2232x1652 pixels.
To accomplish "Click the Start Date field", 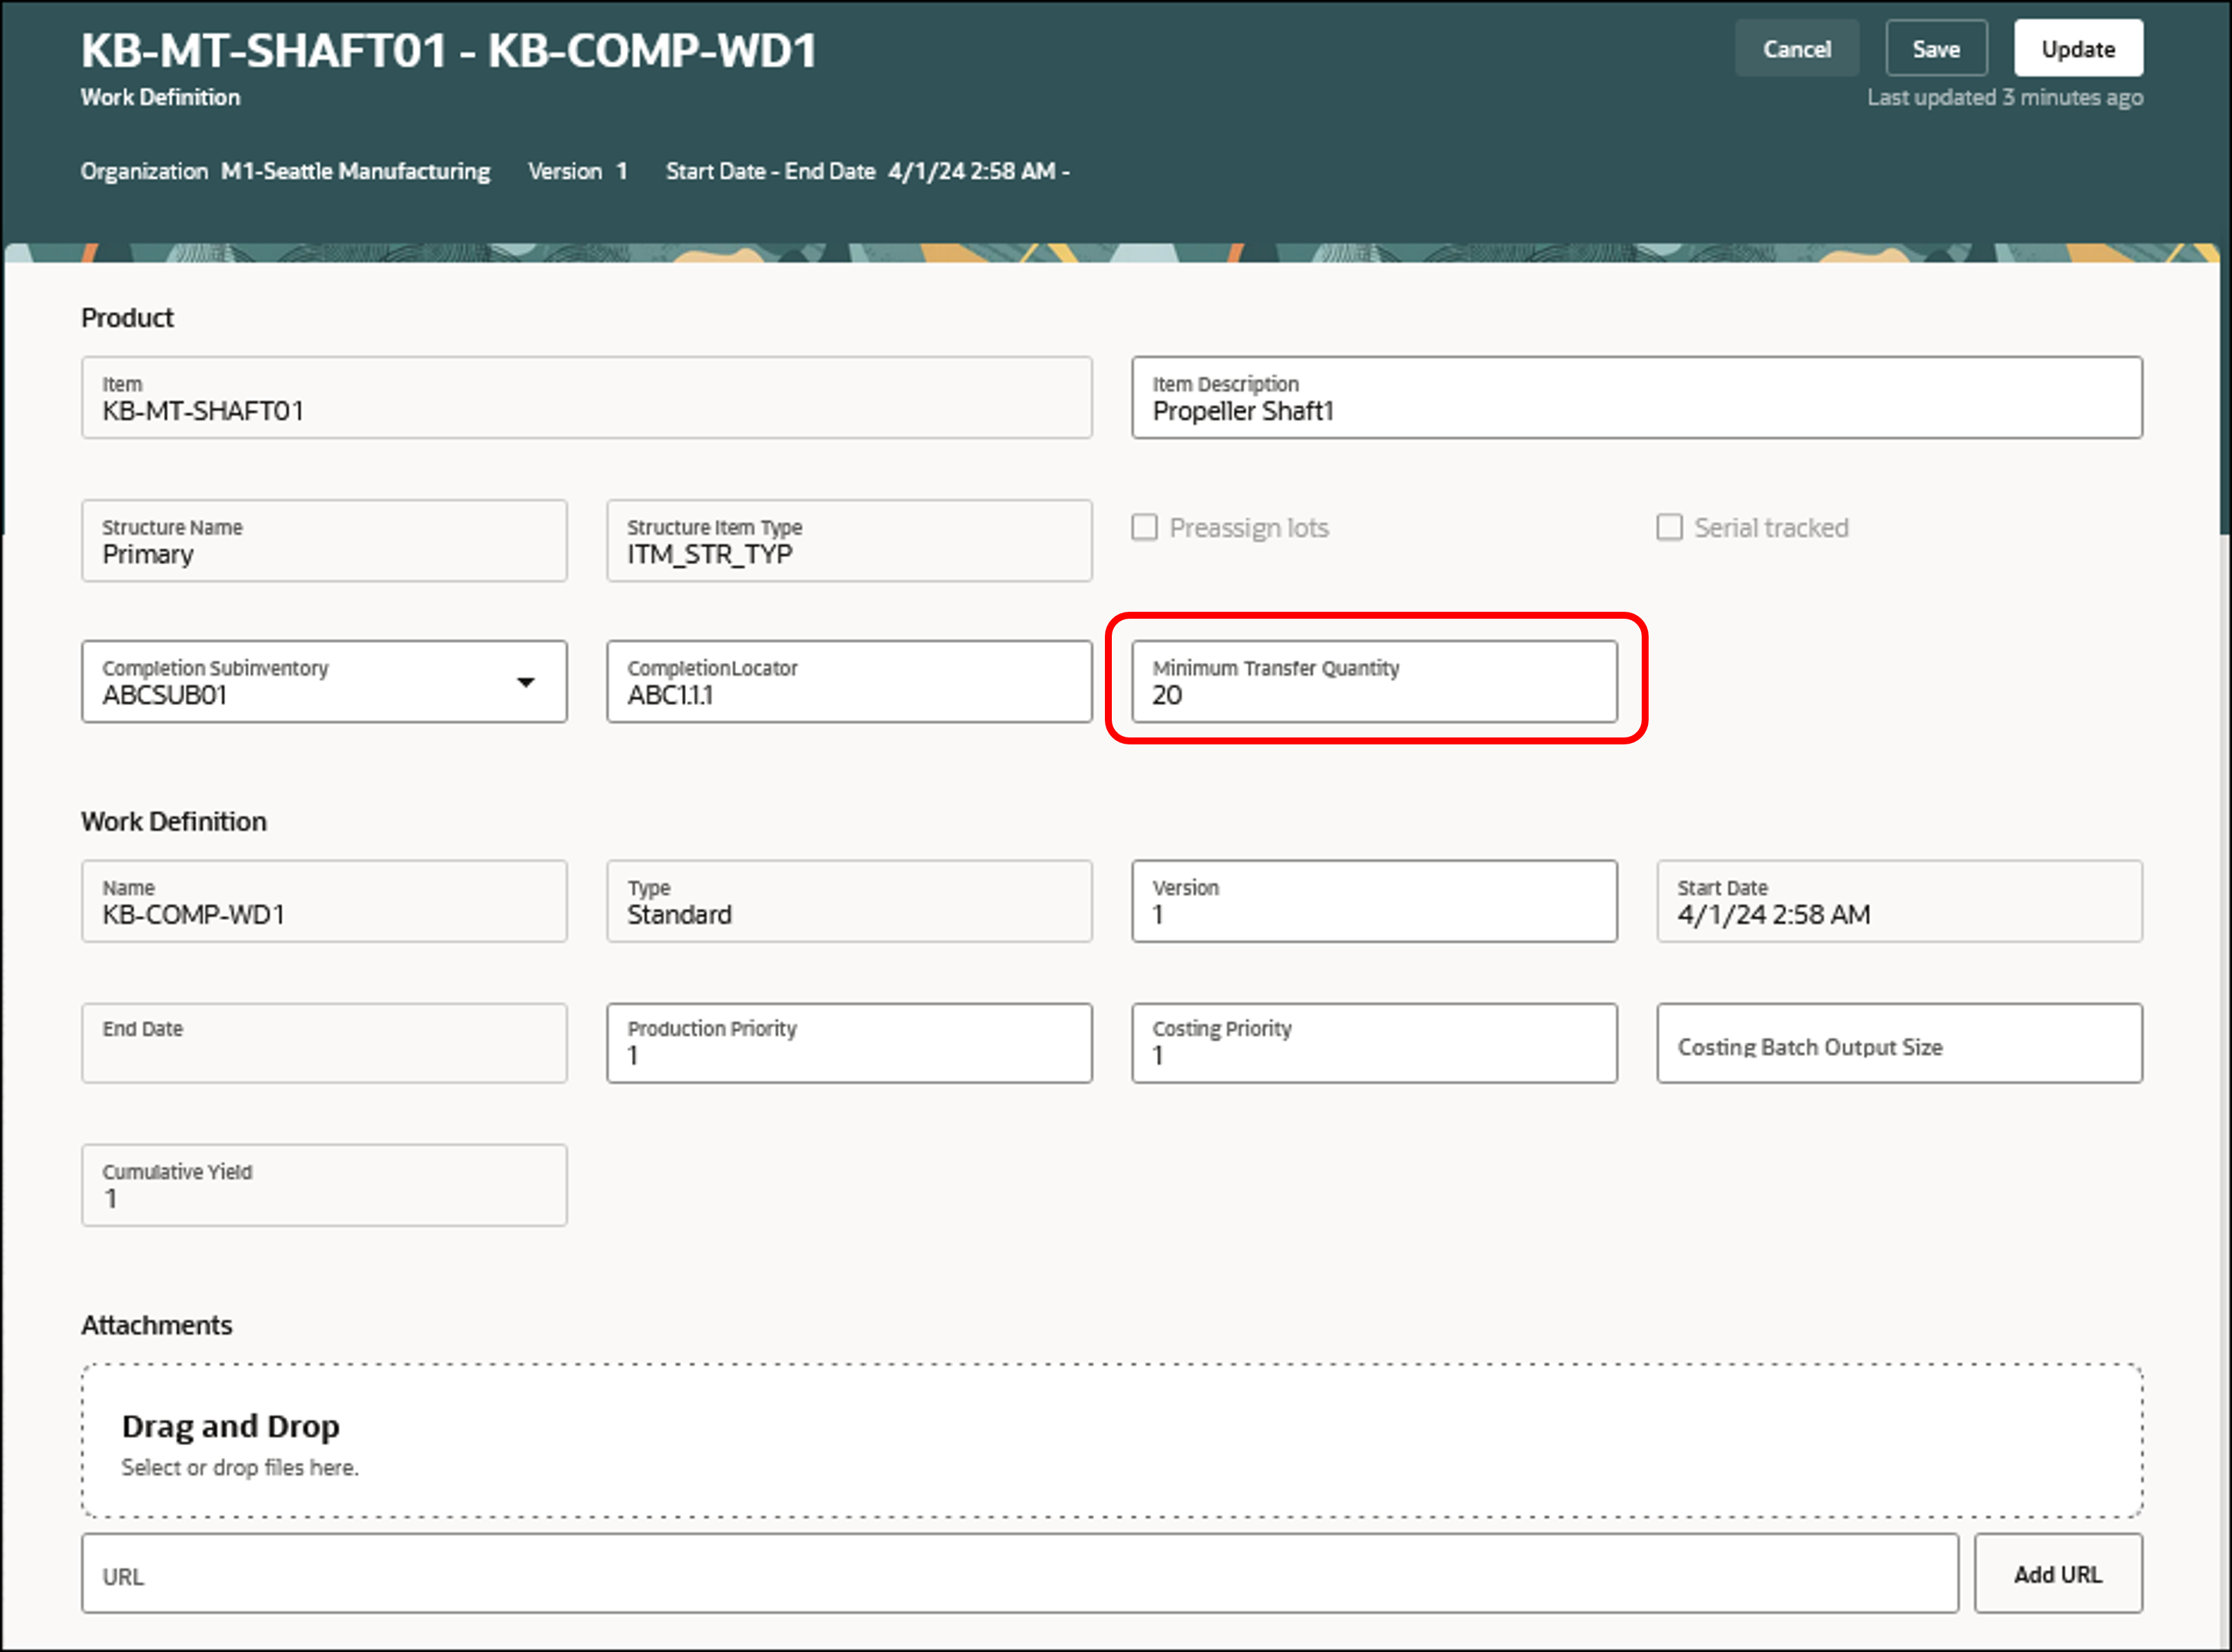I will (1898, 901).
